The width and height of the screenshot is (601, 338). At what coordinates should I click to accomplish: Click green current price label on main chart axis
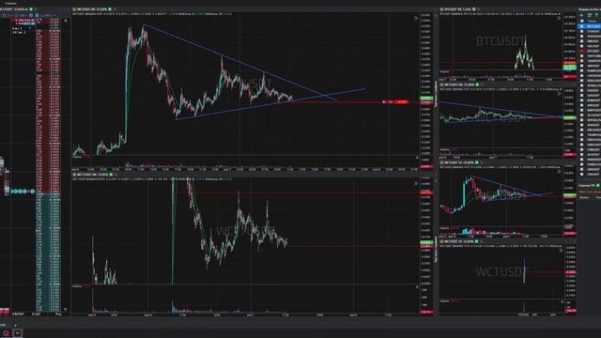[x=426, y=99]
